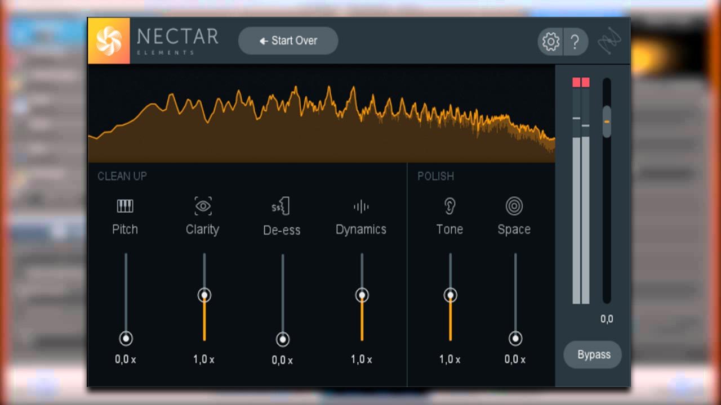Click the Pitch slider handle
The width and height of the screenshot is (721, 405).
pos(126,338)
